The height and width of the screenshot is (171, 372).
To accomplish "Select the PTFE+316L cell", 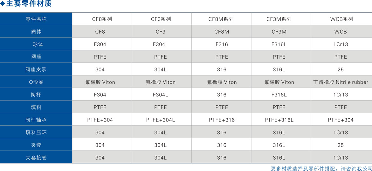I will tap(279, 120).
